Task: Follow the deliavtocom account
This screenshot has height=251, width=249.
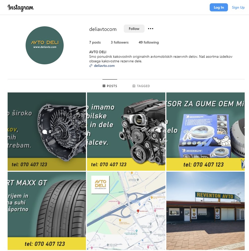Action: 134,29
